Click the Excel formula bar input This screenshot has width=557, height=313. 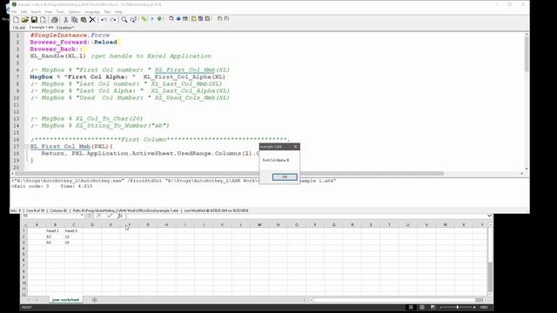305,216
